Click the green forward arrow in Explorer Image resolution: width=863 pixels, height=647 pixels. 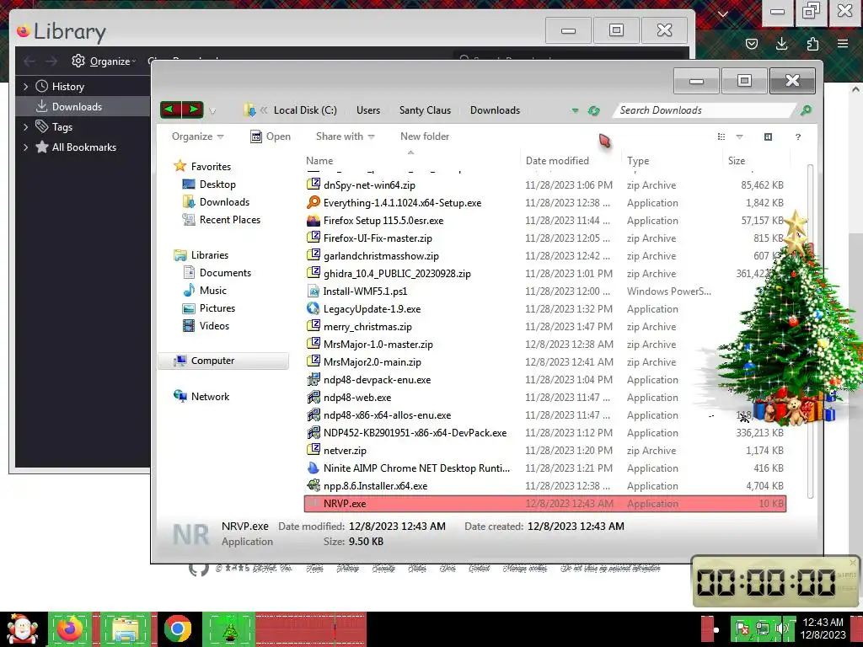(193, 110)
